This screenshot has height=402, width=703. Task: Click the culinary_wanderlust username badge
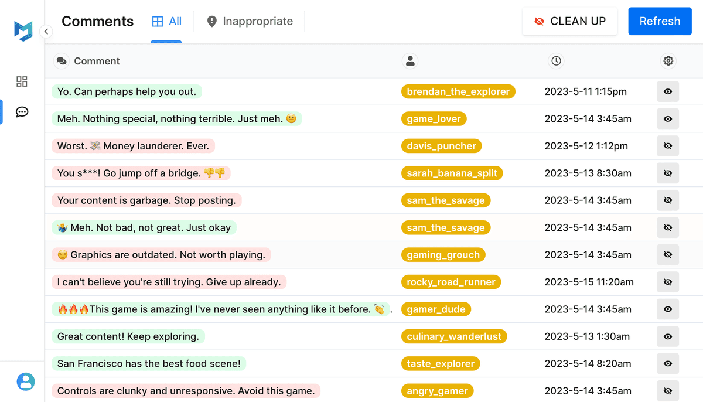(x=454, y=336)
